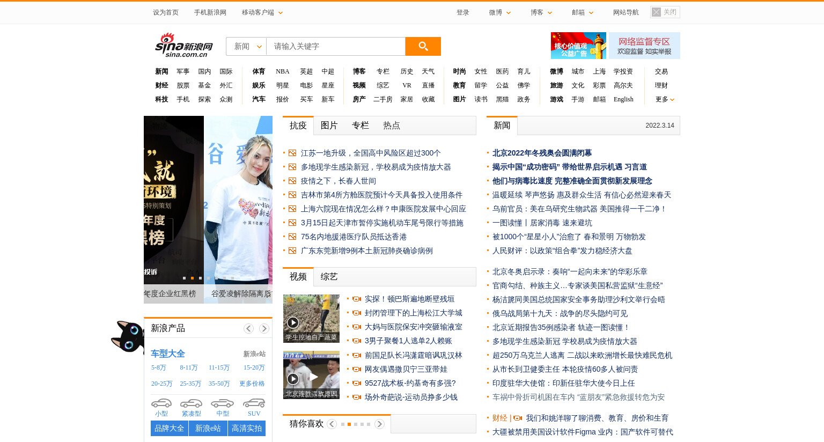Click video icon beside 封闭管理下的上海松江大学城
Viewport: 824px width, 442px height.
coord(357,313)
